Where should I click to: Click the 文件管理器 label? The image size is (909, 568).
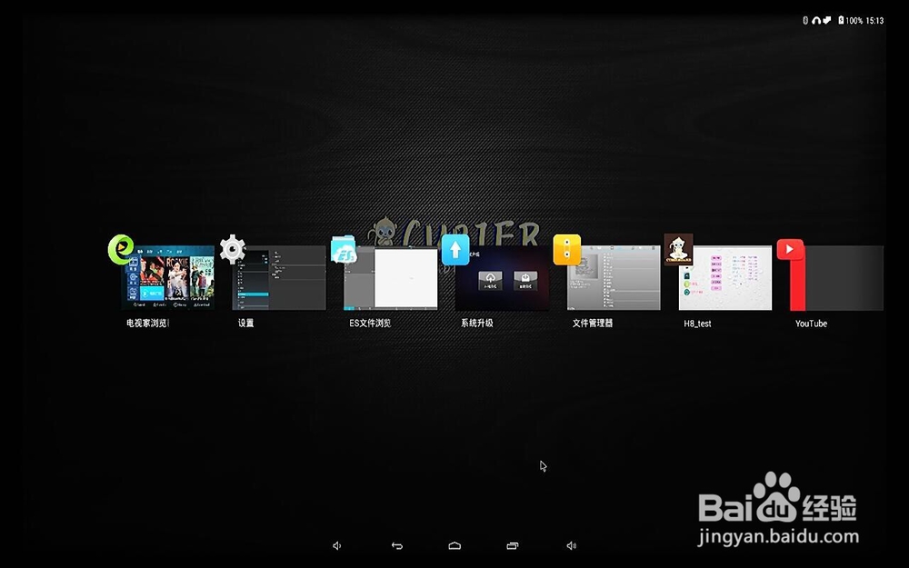point(593,323)
